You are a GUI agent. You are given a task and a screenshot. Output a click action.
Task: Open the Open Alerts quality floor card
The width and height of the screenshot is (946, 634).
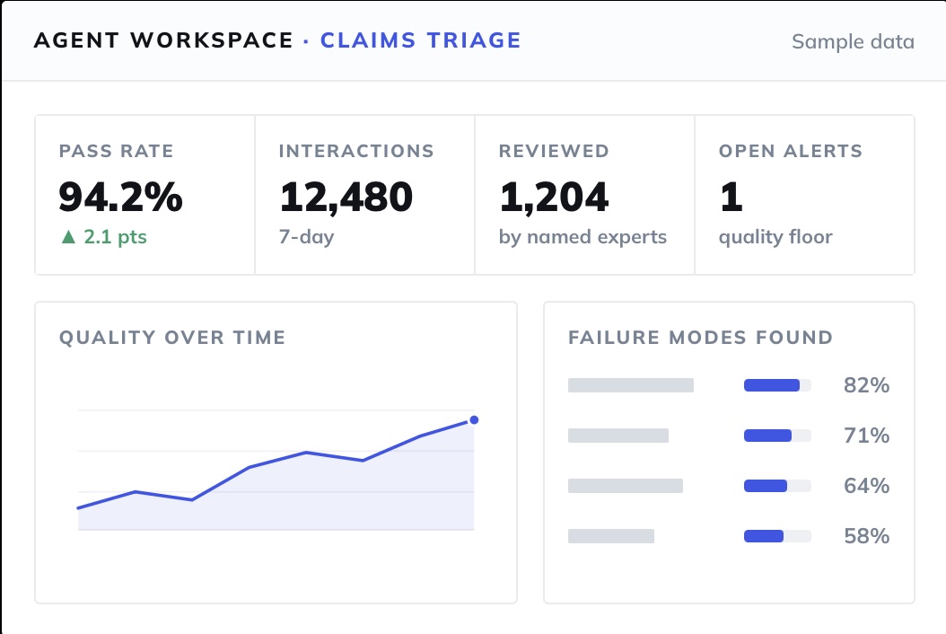coord(805,195)
